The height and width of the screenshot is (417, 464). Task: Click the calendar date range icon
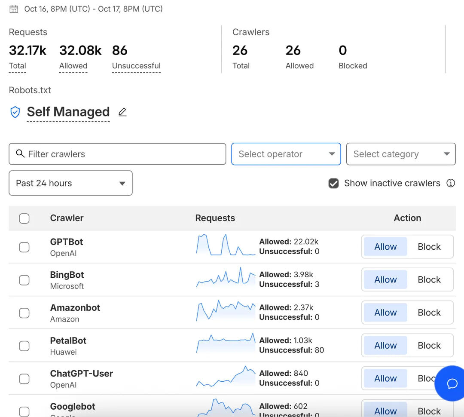[14, 9]
